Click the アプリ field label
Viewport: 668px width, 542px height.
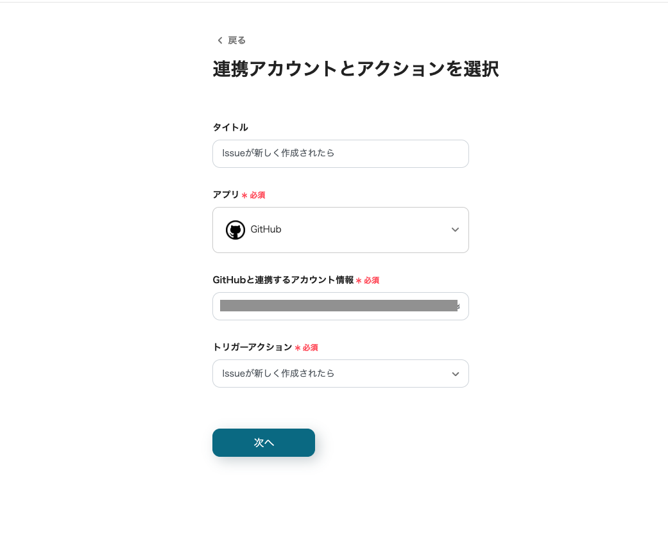[x=226, y=195]
